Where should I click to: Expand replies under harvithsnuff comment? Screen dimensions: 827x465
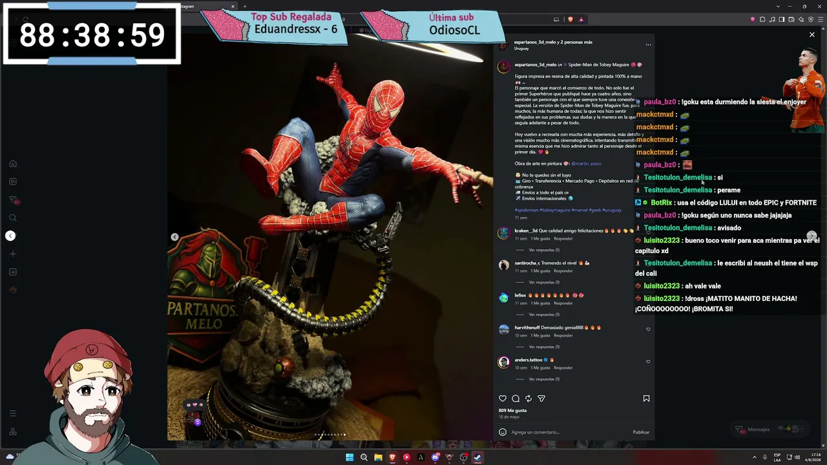coord(544,347)
